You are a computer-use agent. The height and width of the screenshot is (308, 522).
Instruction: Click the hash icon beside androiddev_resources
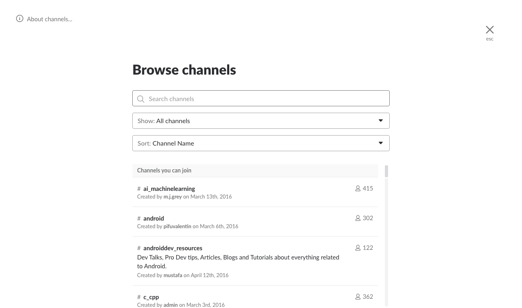[x=139, y=248]
